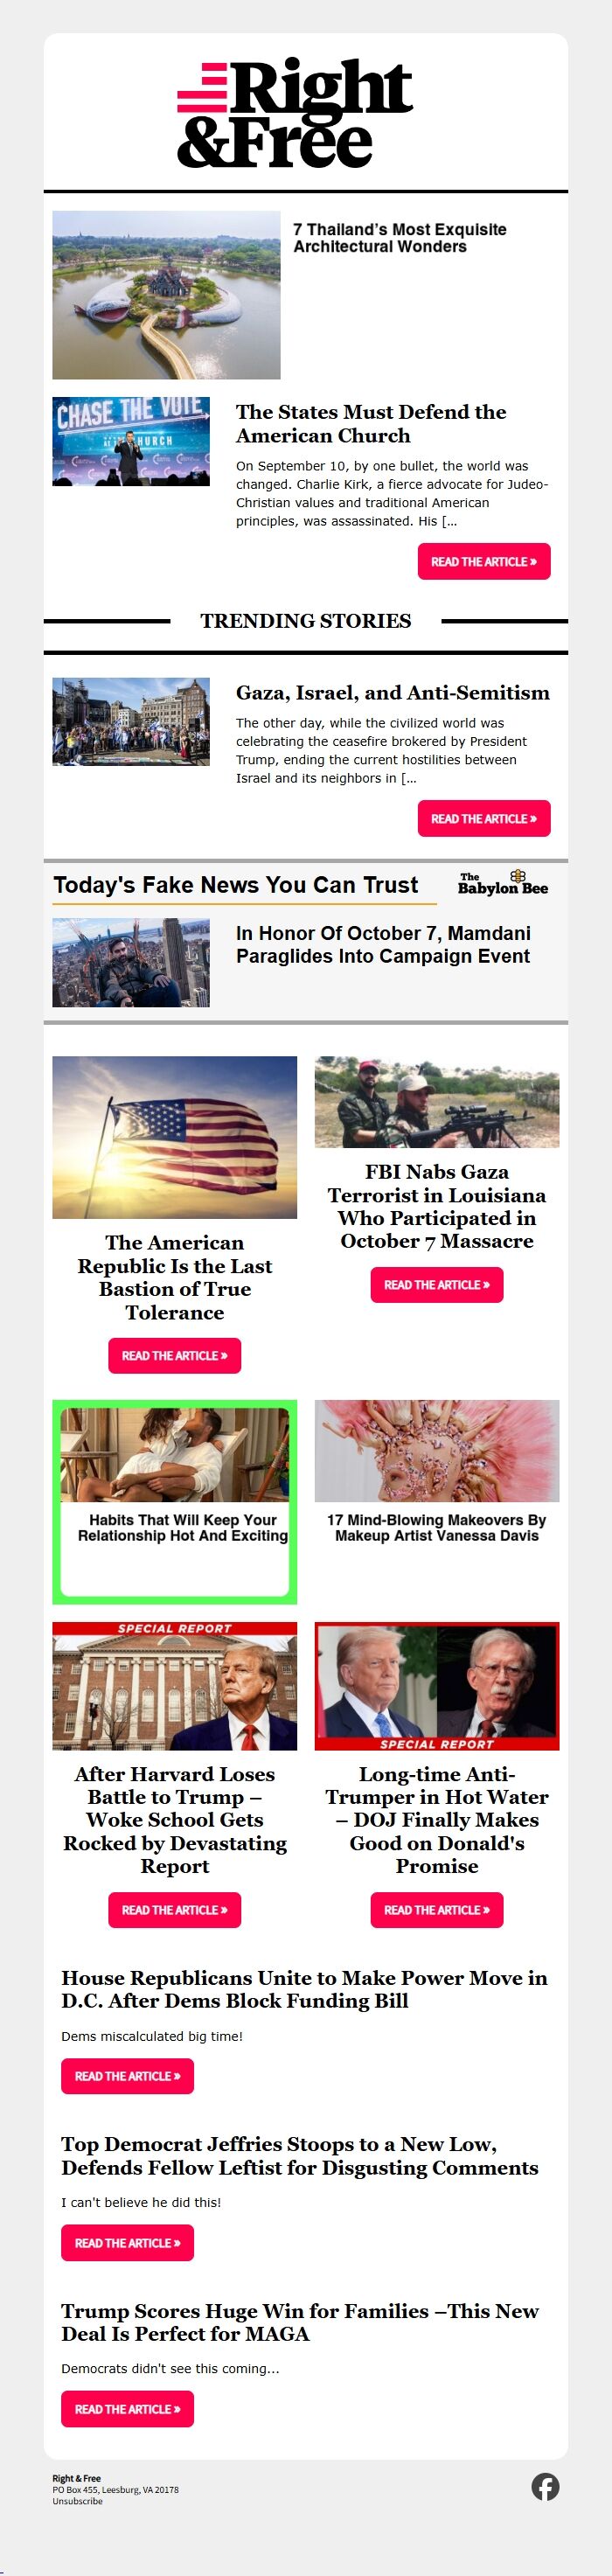Image resolution: width=612 pixels, height=2576 pixels.
Task: Click the Babylon Bee logo
Action: 503,883
